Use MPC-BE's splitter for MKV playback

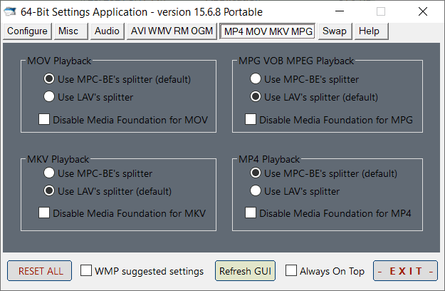[x=50, y=173]
